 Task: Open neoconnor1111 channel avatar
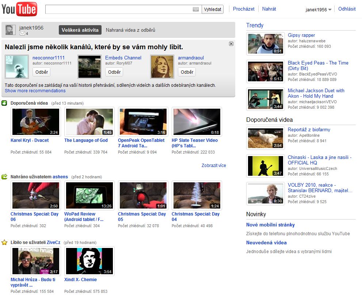pyautogui.click(x=17, y=67)
